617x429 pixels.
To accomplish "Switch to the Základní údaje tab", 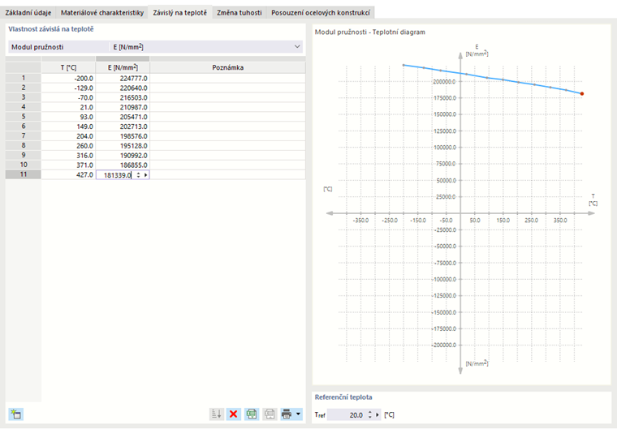I will 28,13.
